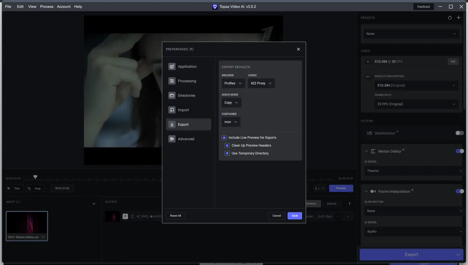Screen dimensions: 468x265
Task: Open the Process menu
Action: coord(46,6)
